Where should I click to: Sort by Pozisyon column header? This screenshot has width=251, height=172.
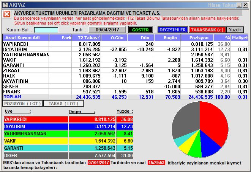pyautogui.click(x=197, y=38)
